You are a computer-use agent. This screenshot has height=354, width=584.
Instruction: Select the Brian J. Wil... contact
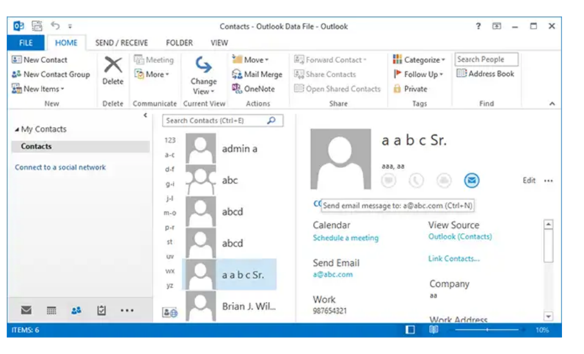(x=231, y=306)
